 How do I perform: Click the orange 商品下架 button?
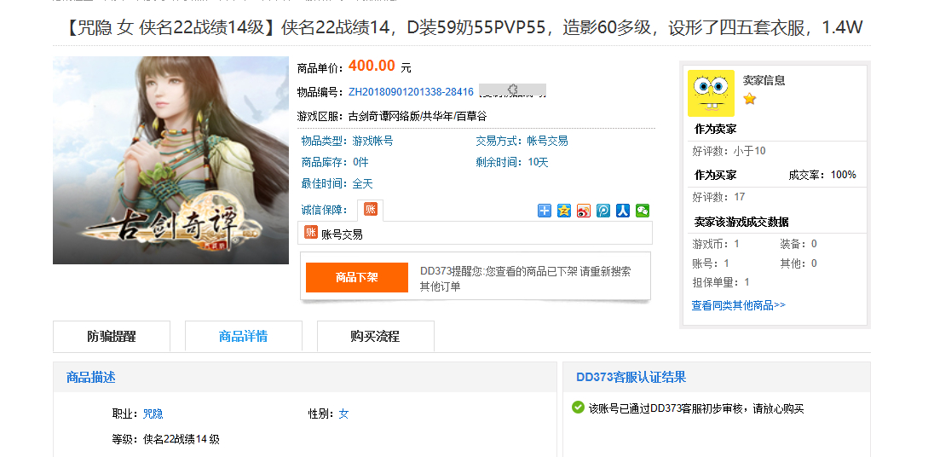pyautogui.click(x=357, y=278)
